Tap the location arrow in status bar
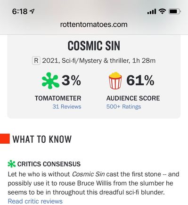 32,11
